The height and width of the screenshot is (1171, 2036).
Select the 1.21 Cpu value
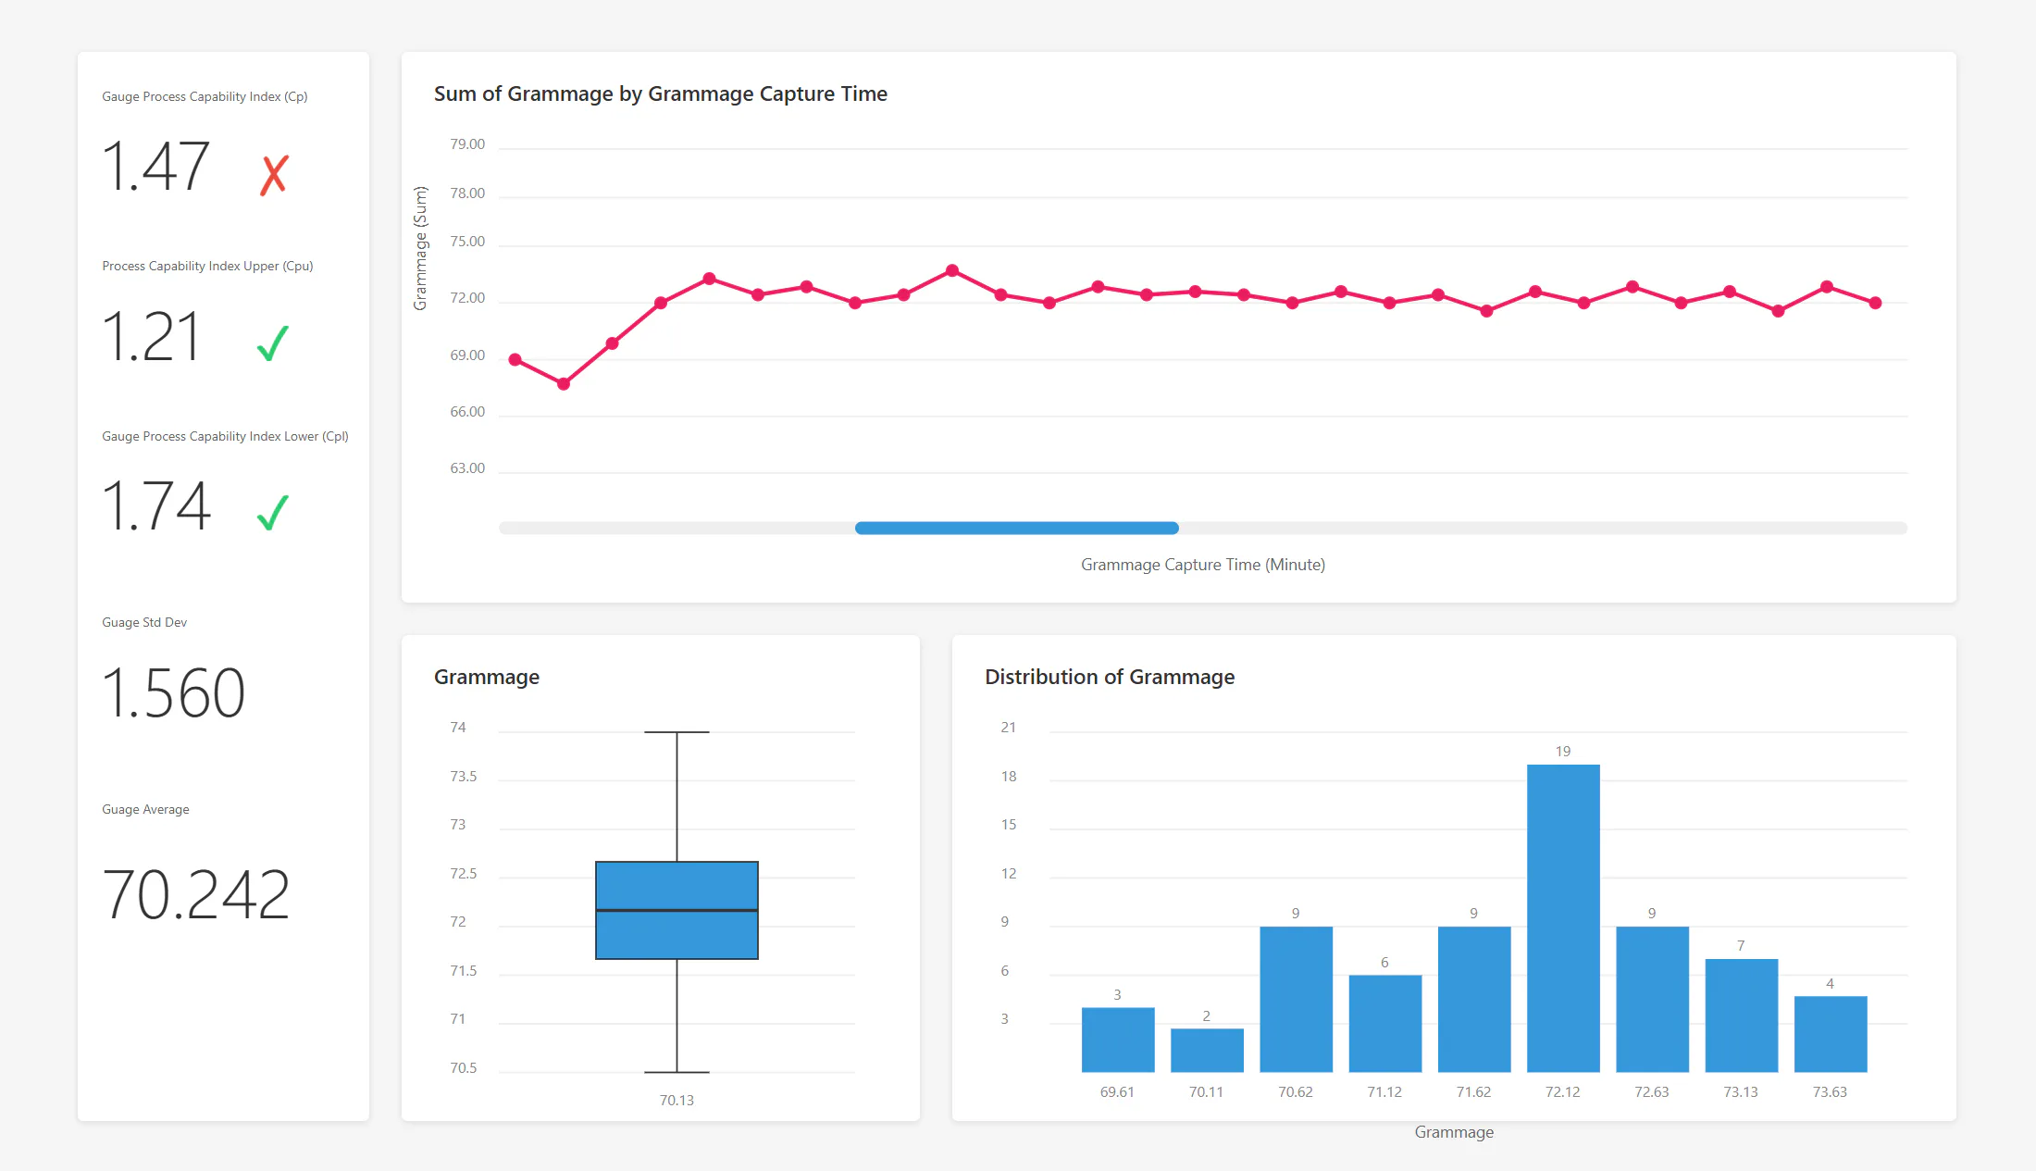click(152, 336)
